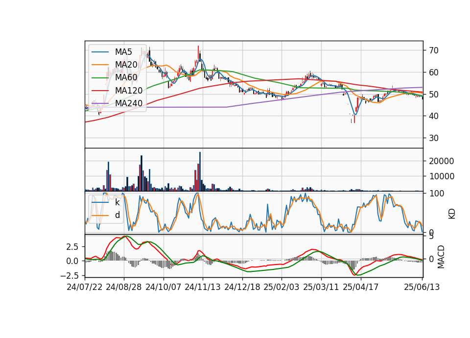Click the MACD left axis value 2.5

pyautogui.click(x=72, y=247)
